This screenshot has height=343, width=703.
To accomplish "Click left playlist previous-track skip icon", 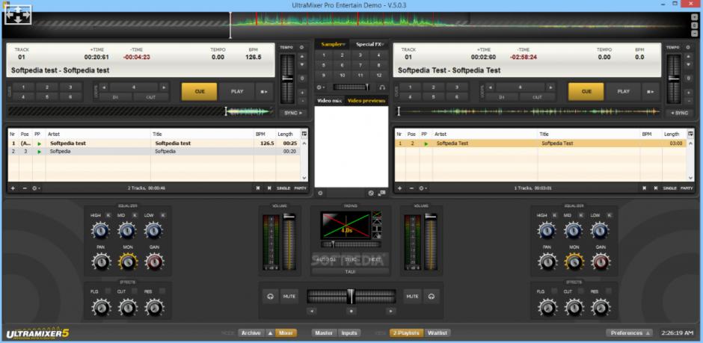I will (258, 188).
